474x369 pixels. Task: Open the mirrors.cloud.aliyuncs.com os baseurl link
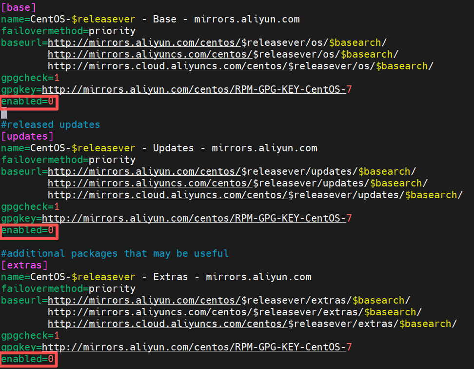[240, 66]
